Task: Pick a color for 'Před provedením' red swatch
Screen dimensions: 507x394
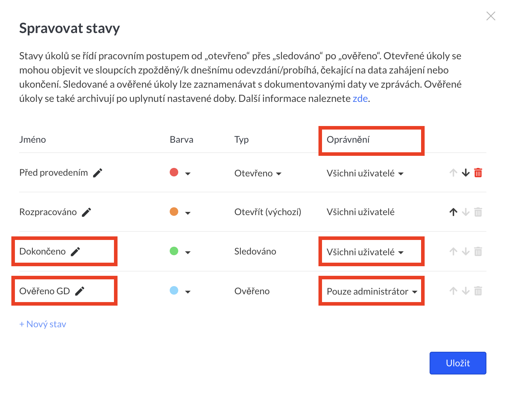Action: point(180,173)
